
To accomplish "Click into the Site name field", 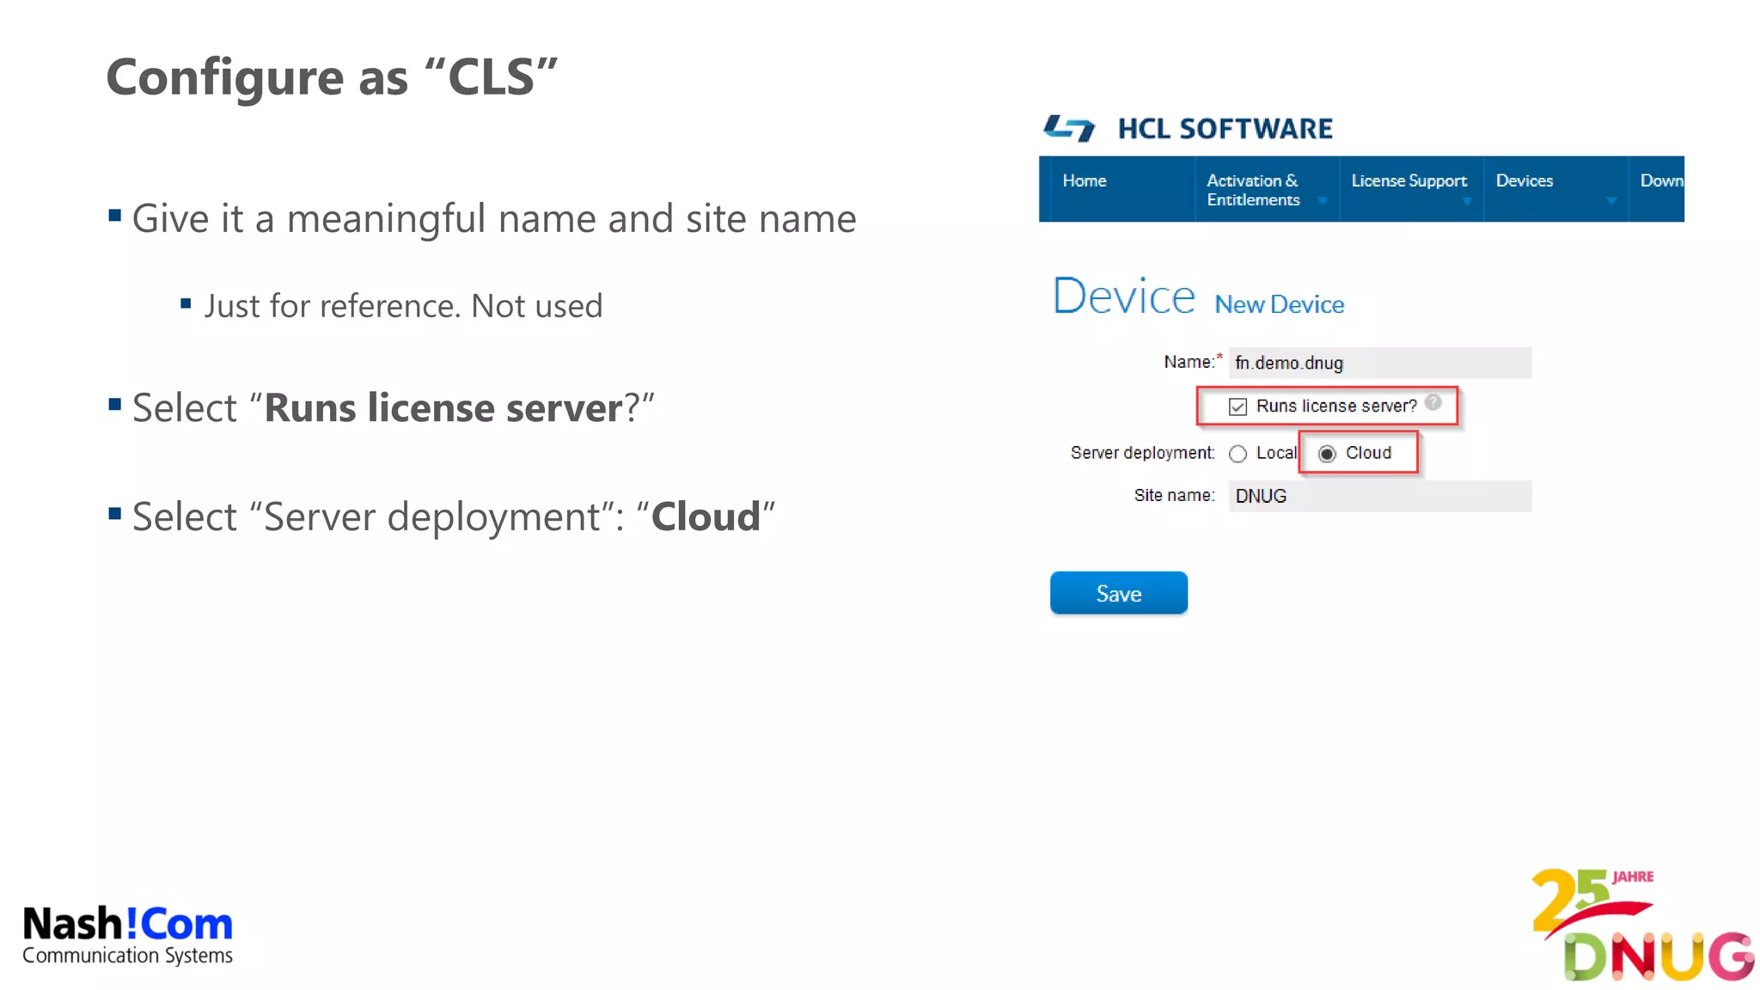I will (1380, 496).
